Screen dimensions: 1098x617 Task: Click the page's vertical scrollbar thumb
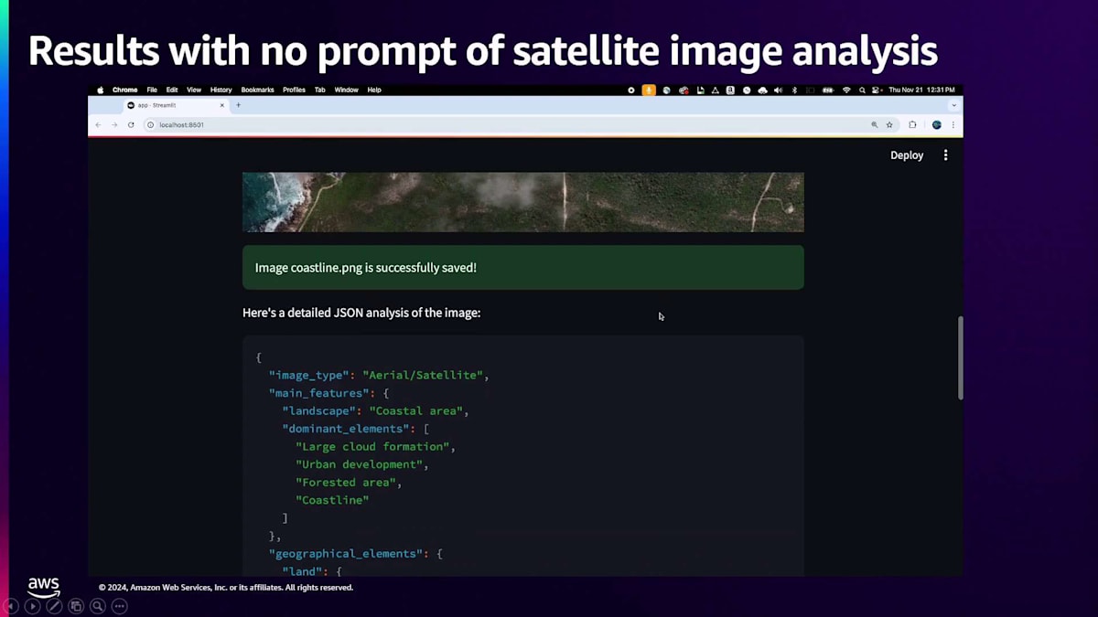(x=960, y=357)
